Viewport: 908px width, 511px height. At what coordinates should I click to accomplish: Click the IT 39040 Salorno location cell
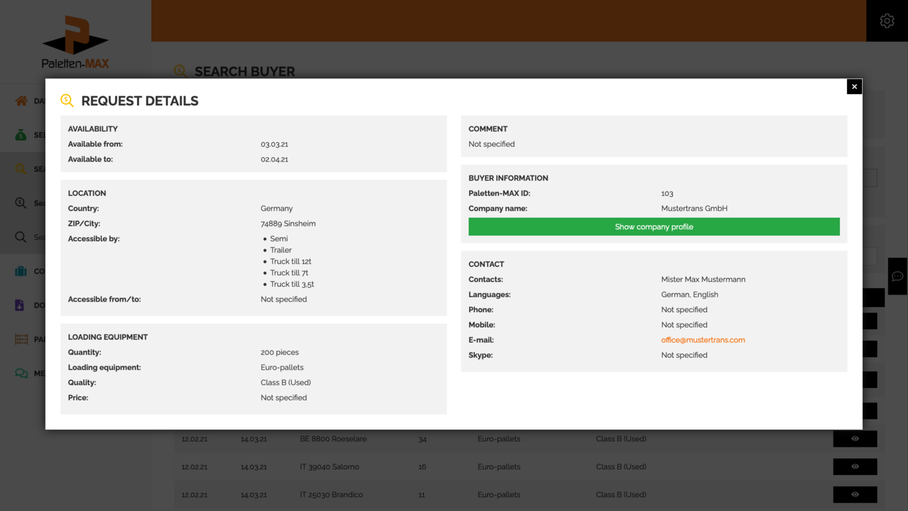coord(329,467)
